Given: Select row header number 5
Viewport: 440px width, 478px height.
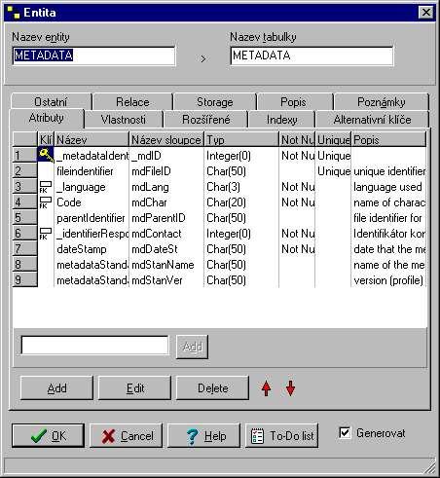Looking at the screenshot, I should tap(25, 217).
